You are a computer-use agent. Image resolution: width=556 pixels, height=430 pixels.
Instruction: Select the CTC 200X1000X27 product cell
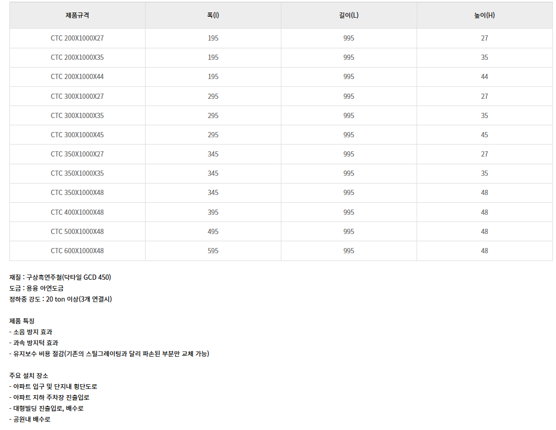77,38
